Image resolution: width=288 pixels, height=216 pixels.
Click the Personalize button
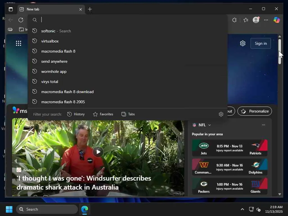point(255,111)
